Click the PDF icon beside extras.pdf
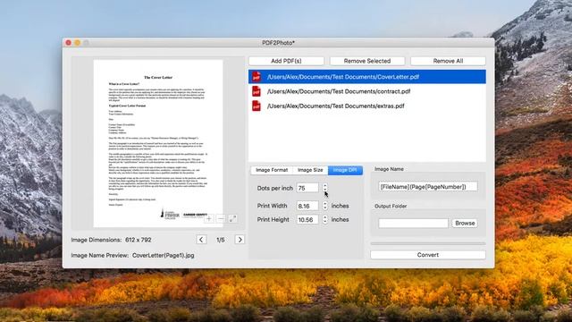 pos(257,106)
